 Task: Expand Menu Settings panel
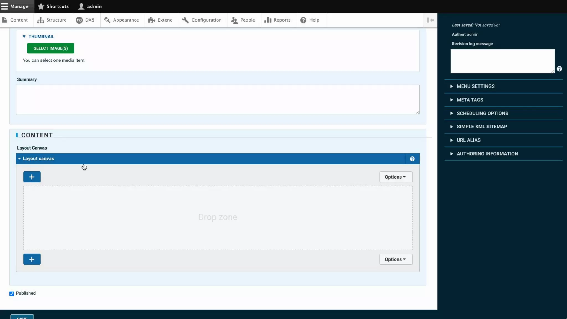click(475, 86)
